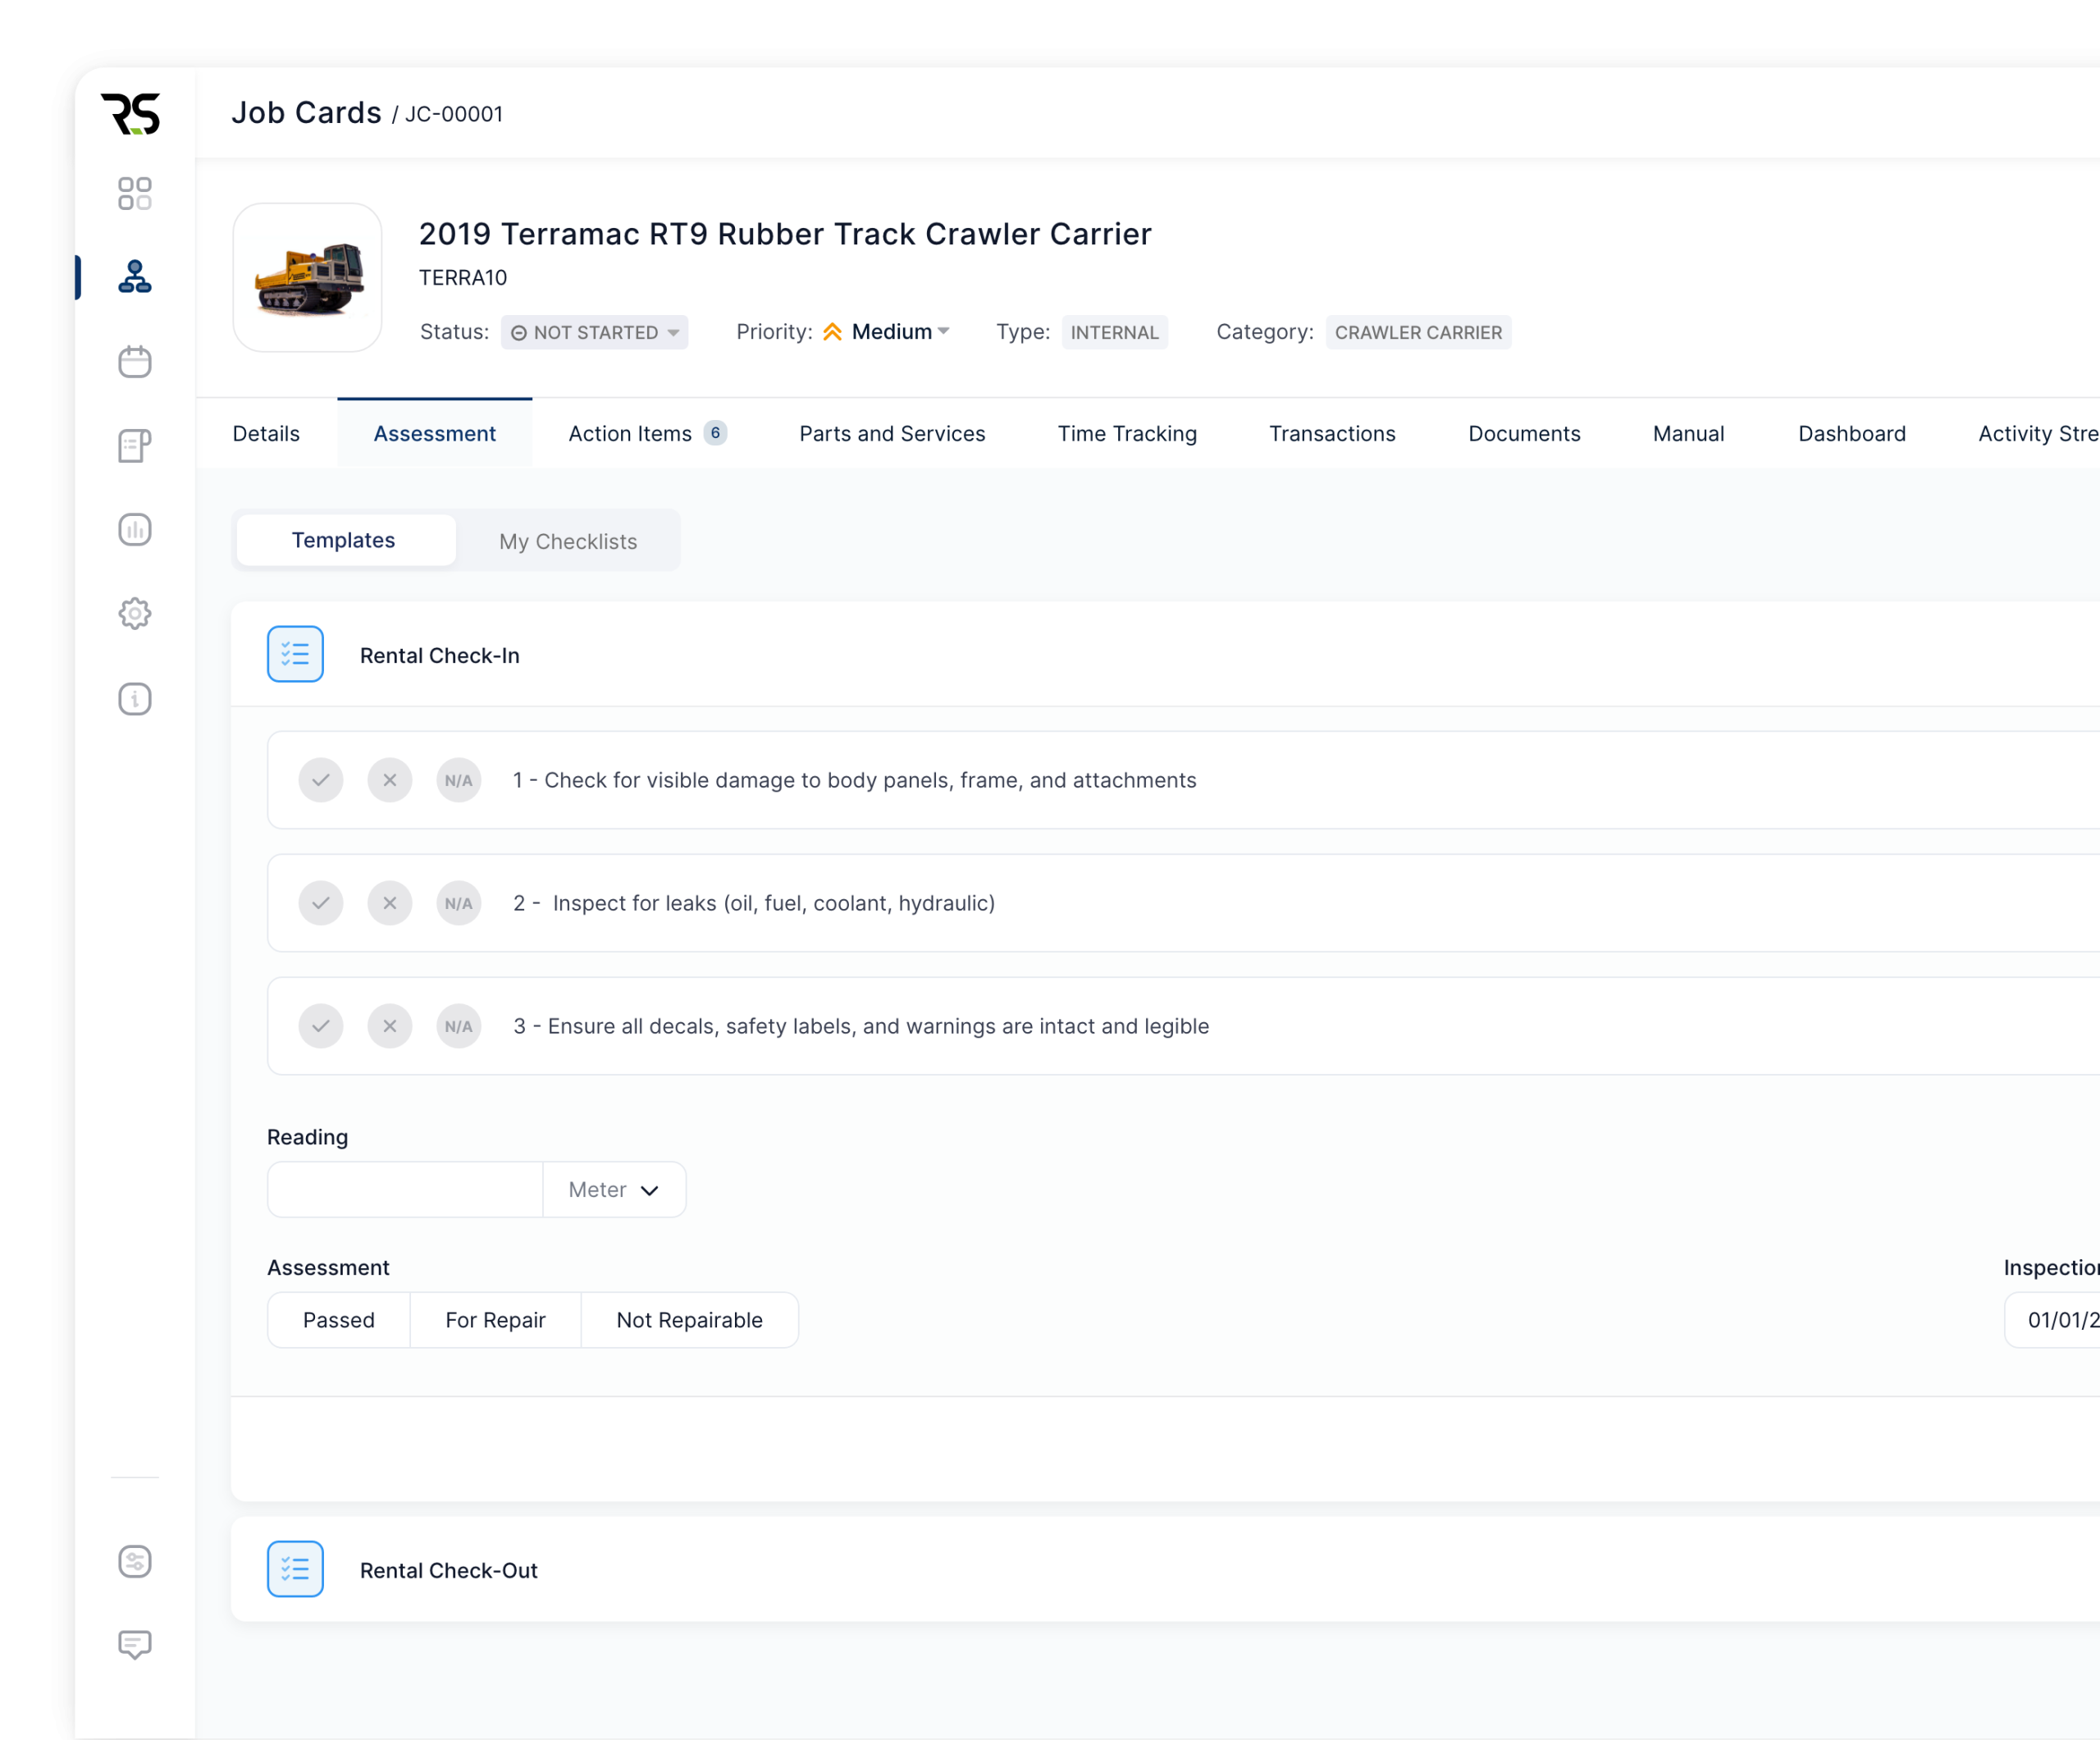Screen dimensions: 2100x1740
Task: Click the CRAWLER CARRIER category badge
Action: tap(1418, 332)
